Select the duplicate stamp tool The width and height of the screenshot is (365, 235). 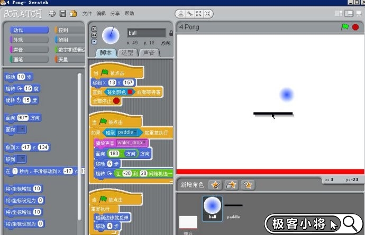point(181,13)
